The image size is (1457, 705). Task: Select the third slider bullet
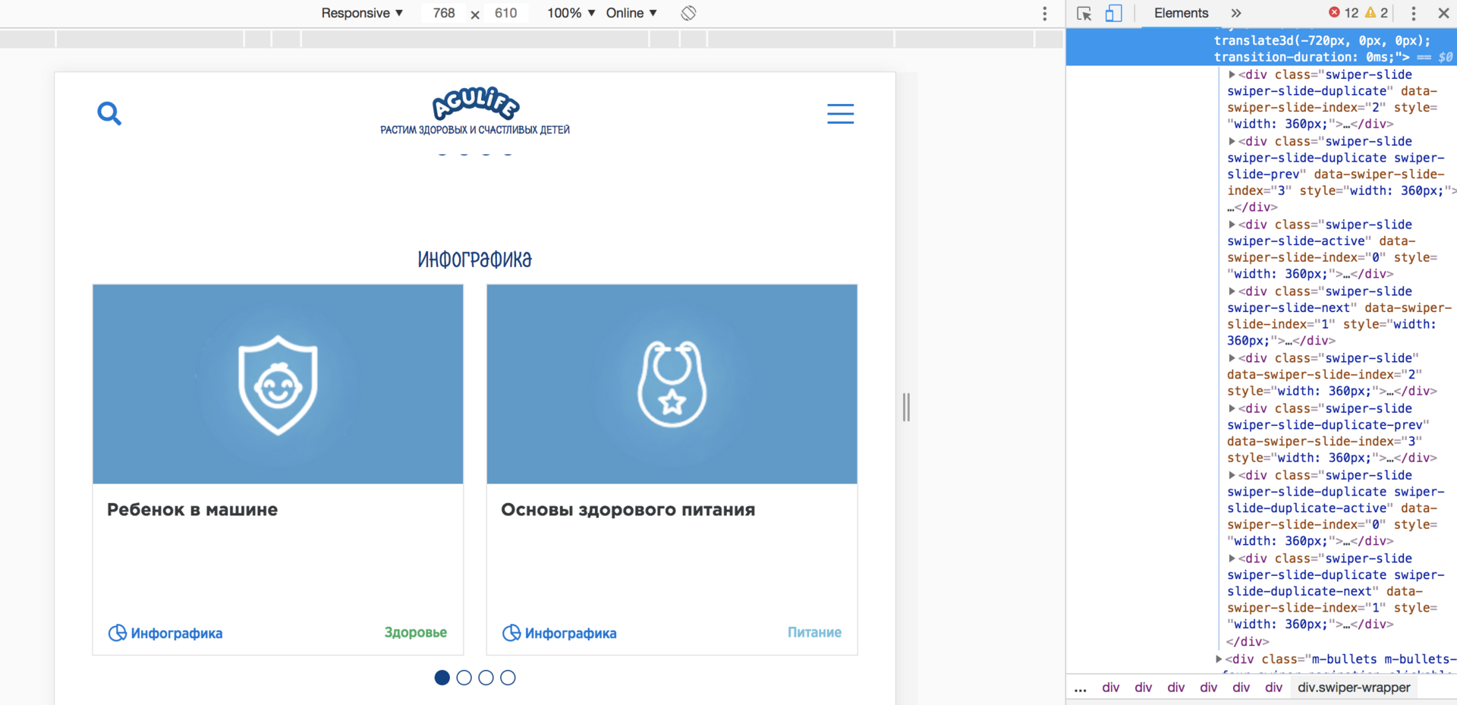486,678
